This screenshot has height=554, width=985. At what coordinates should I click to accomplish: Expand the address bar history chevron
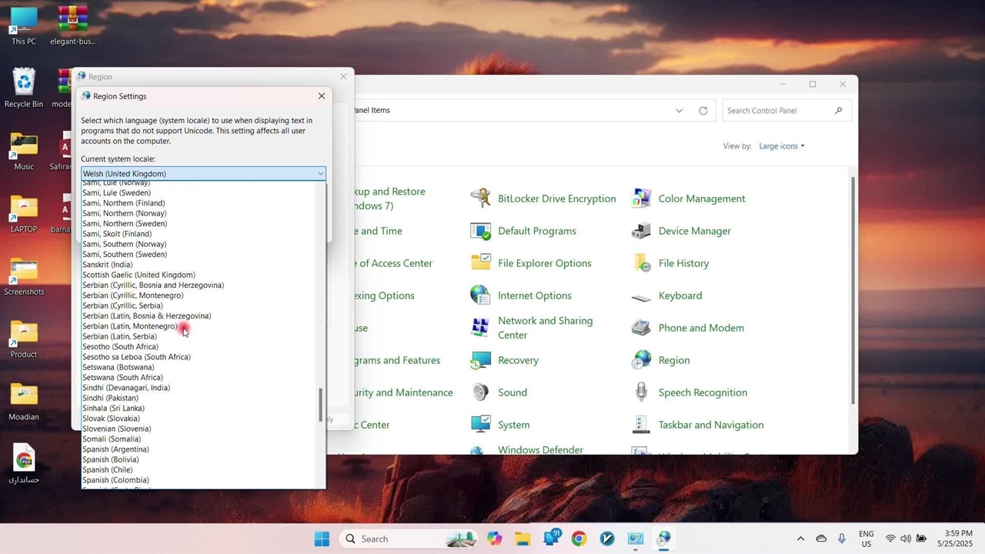click(679, 111)
